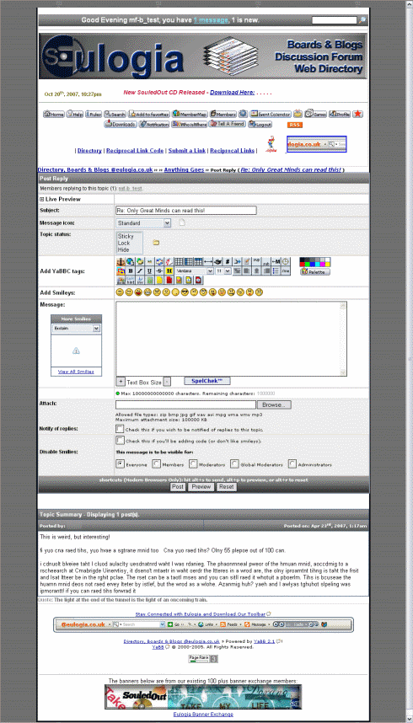Insert superscript 'sup' tag
413x723 pixels.
256,261
